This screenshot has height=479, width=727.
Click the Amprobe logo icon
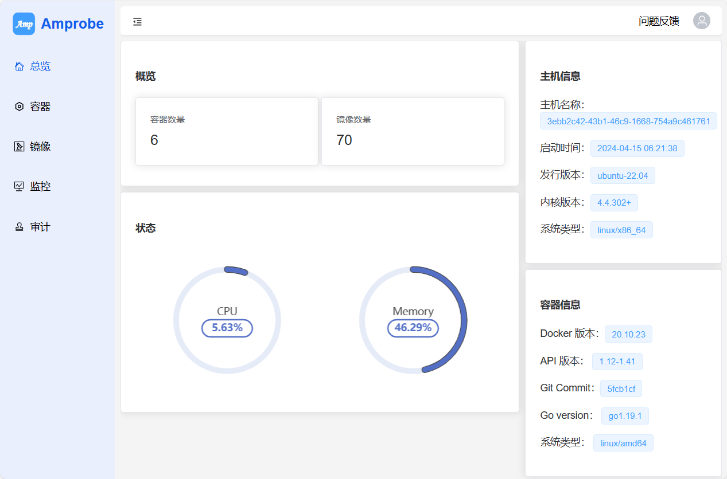tap(24, 24)
